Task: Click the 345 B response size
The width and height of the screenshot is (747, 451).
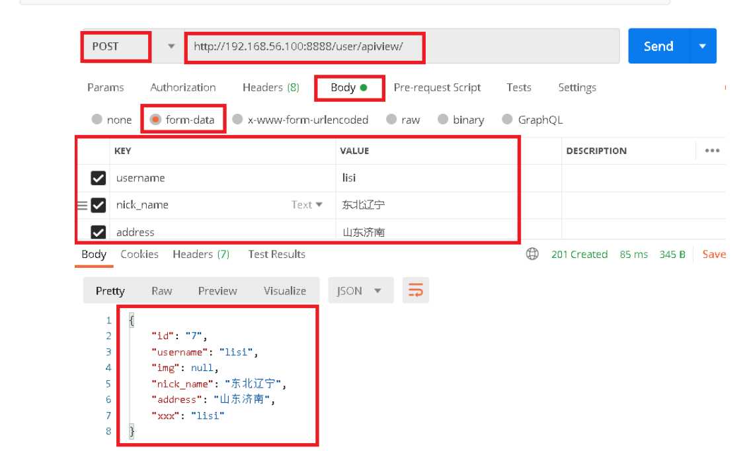Action: tap(672, 254)
